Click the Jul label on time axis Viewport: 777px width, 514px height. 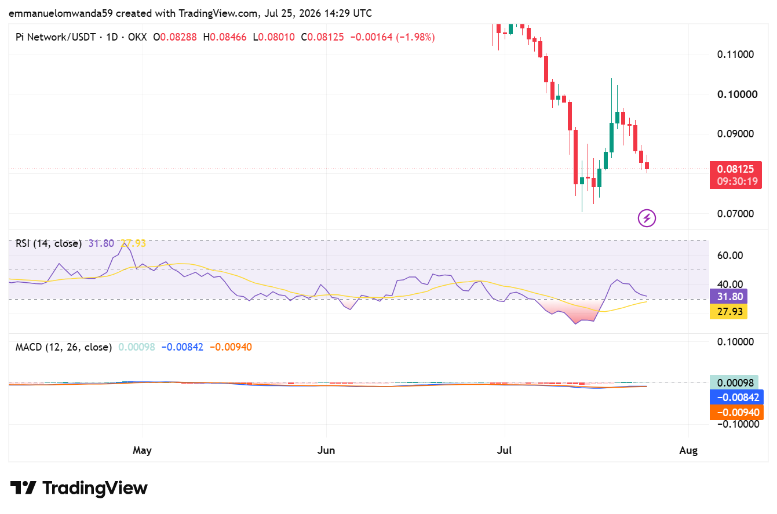[505, 450]
